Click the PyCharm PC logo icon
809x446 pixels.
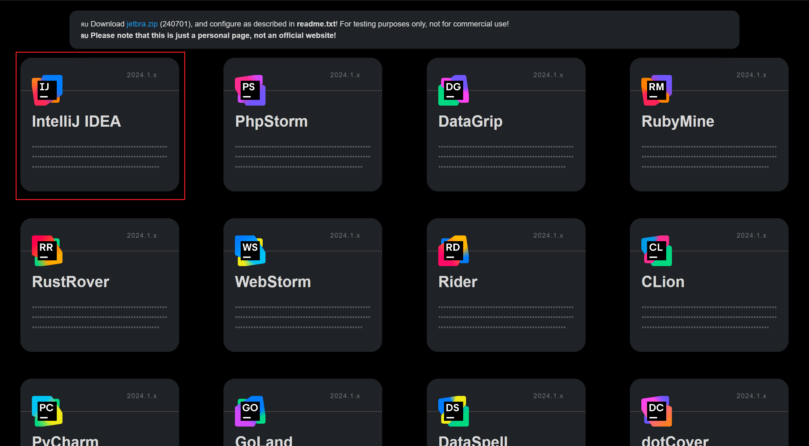coord(47,411)
